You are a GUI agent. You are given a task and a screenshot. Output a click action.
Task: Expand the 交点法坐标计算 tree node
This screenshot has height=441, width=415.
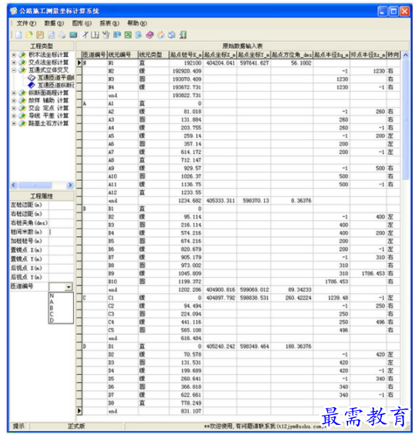coord(14,62)
